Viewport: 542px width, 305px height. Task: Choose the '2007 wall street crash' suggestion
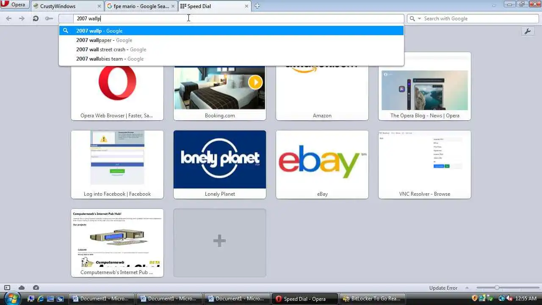tap(231, 50)
